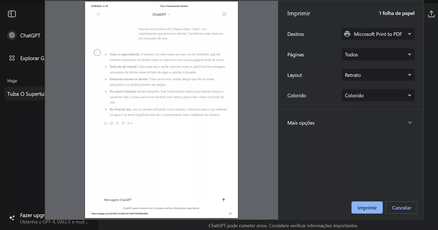This screenshot has height=230, width=438.
Task: Click regenerate icon below the response
Action: pos(117,123)
